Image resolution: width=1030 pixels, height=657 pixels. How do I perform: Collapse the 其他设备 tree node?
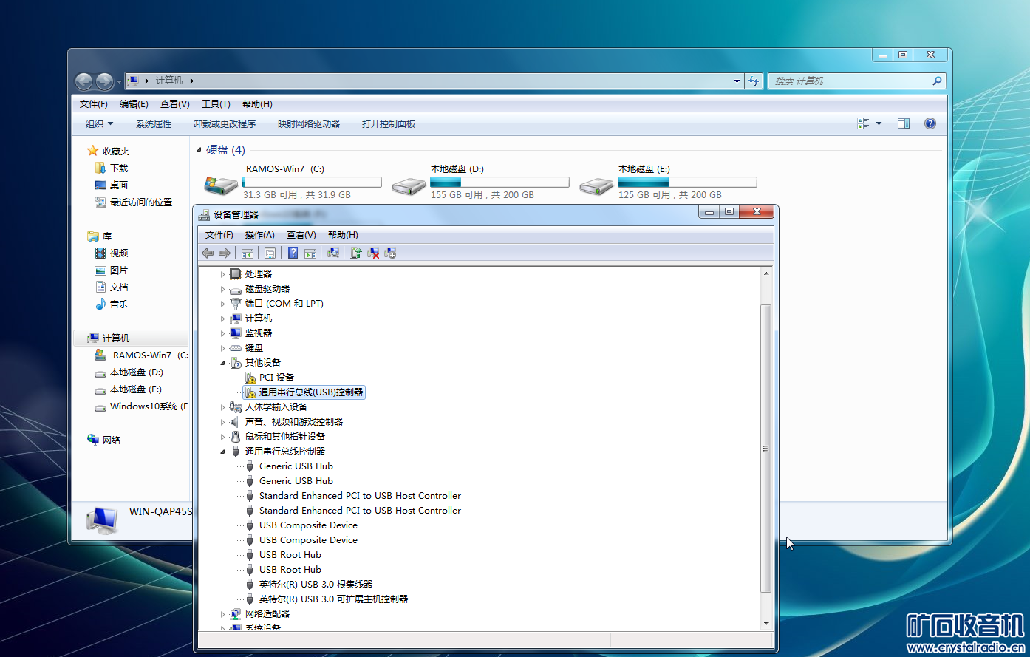coord(222,363)
